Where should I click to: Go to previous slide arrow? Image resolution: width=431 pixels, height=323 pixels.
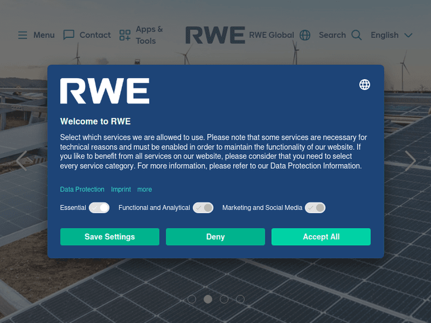(x=22, y=161)
